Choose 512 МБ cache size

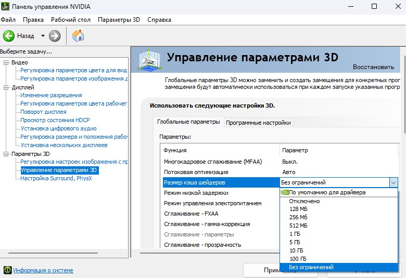[x=339, y=226]
